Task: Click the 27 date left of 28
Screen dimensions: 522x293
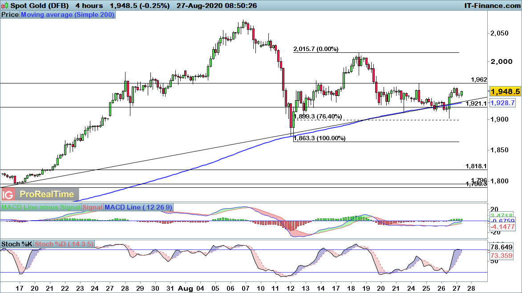Action: [x=457, y=289]
